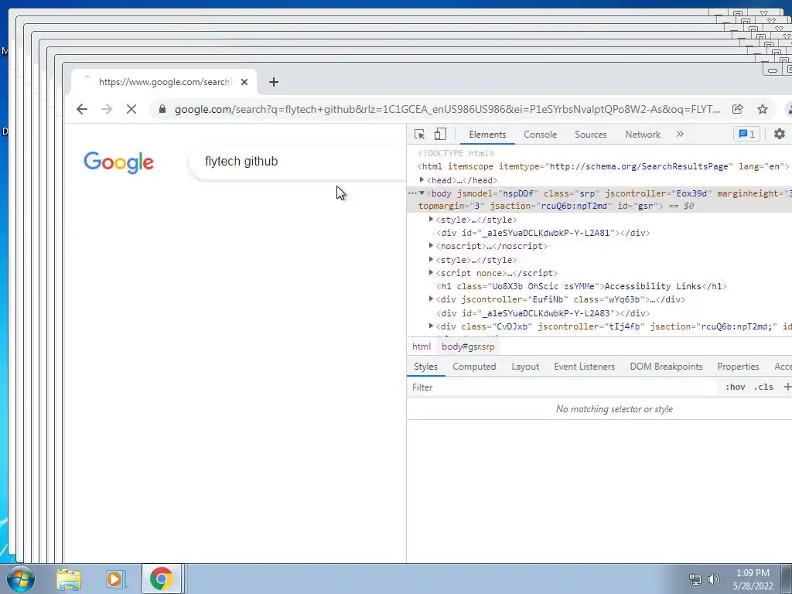This screenshot has height=594, width=792.
Task: Switch to the Elements tab
Action: coord(487,135)
